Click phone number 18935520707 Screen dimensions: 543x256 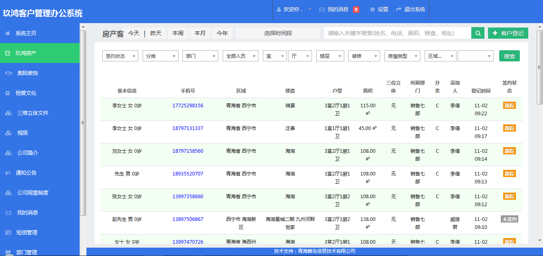(188, 174)
